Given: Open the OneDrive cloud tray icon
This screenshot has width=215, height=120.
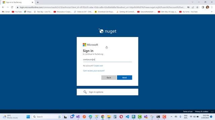Looking at the screenshot, I should 176,117.
